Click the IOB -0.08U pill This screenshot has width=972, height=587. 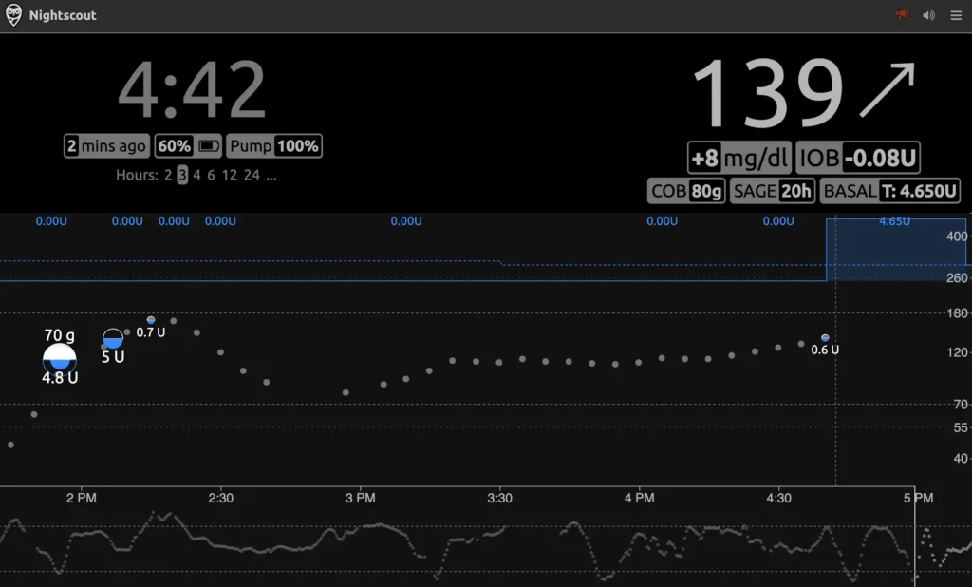pos(858,159)
